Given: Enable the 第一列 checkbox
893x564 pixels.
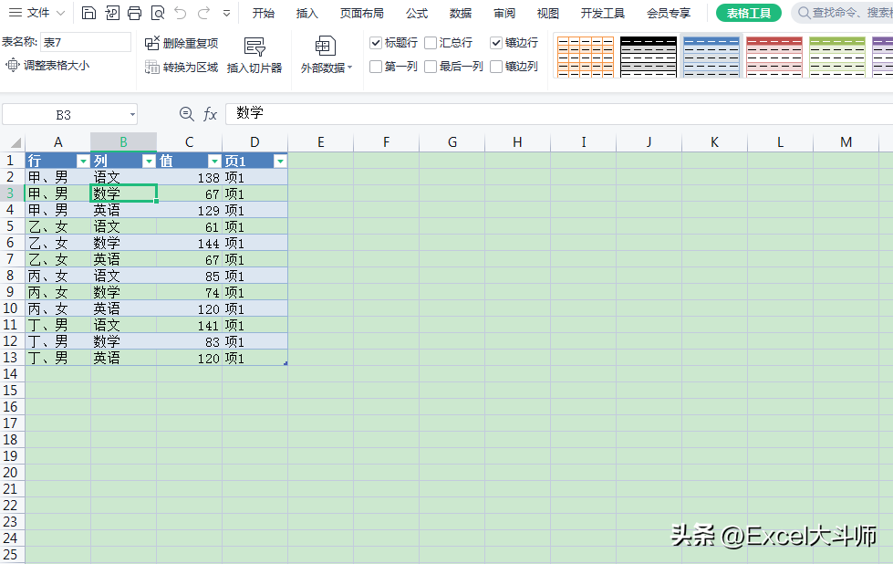Looking at the screenshot, I should (x=376, y=67).
